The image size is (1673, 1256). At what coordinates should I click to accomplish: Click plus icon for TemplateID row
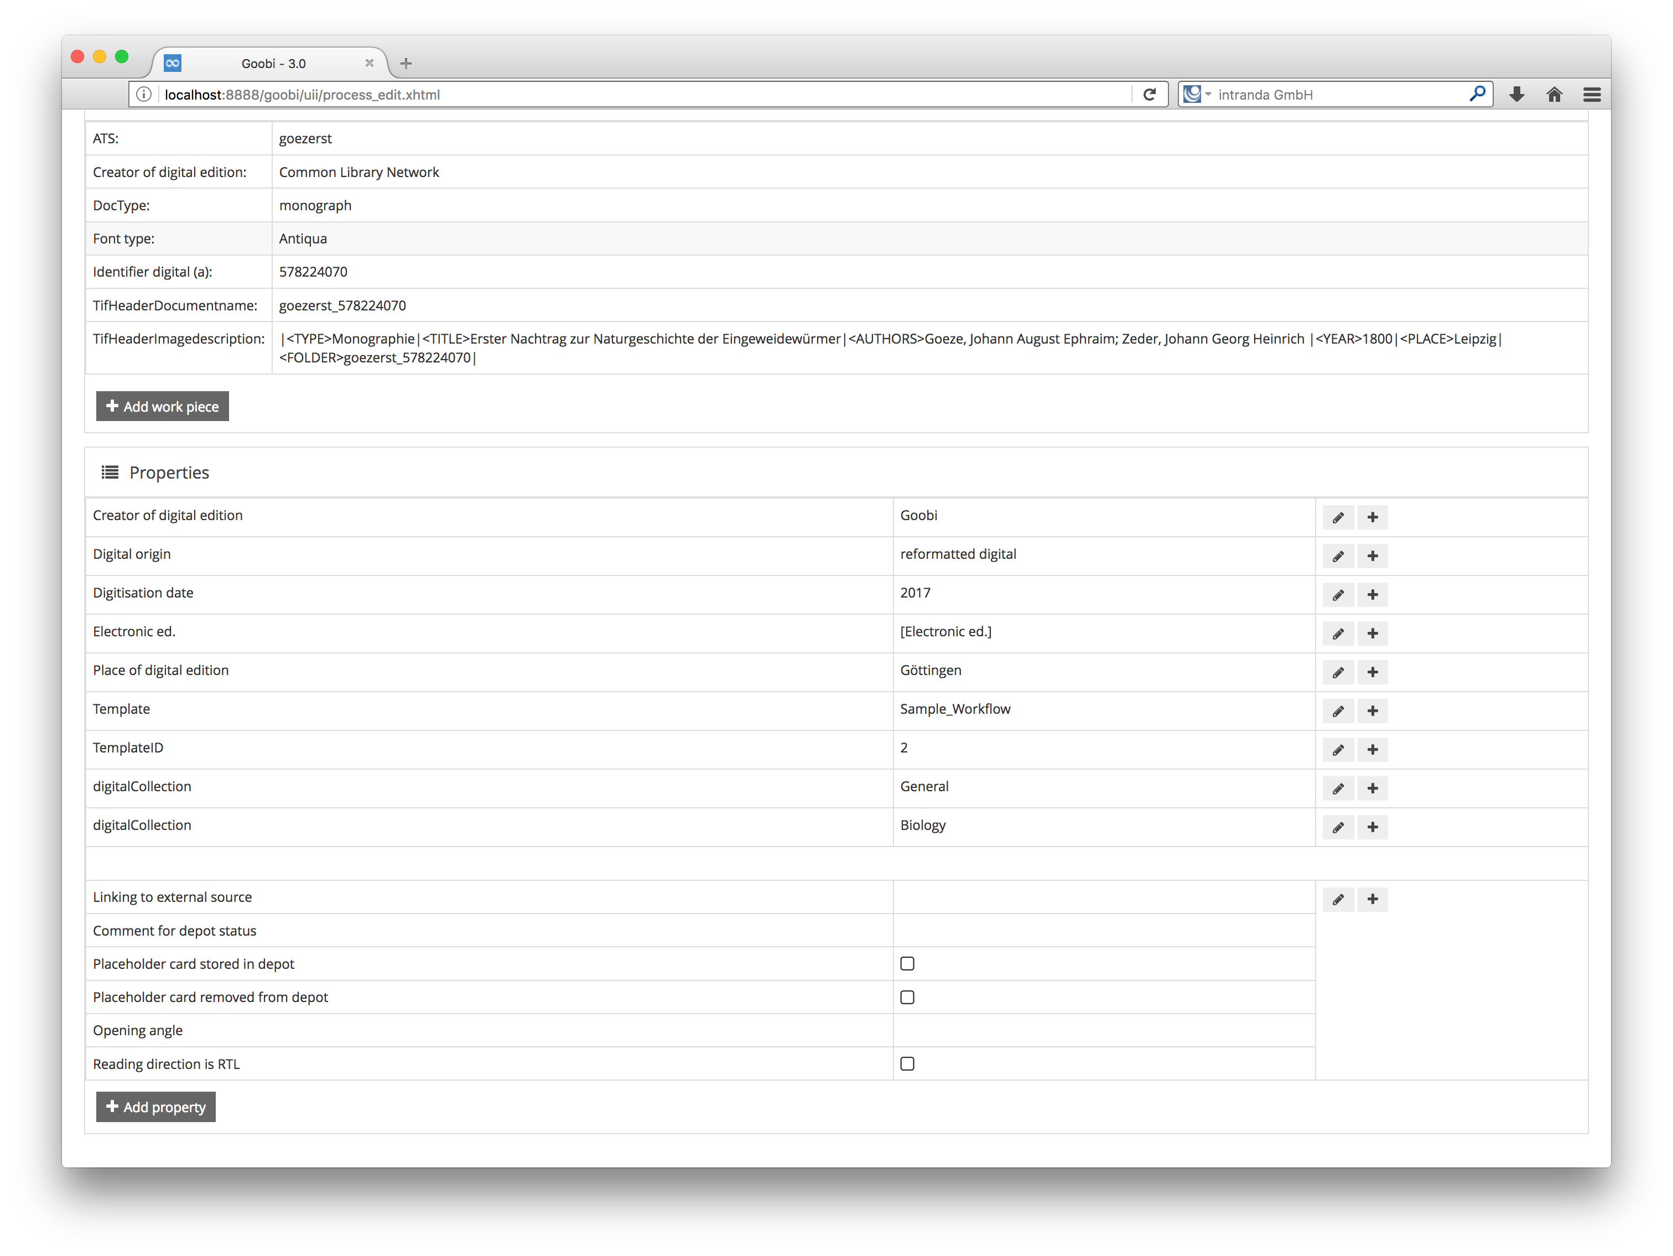pyautogui.click(x=1372, y=750)
